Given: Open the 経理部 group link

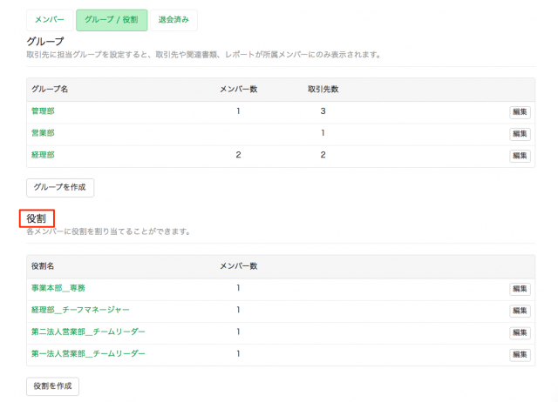Looking at the screenshot, I should 43,155.
